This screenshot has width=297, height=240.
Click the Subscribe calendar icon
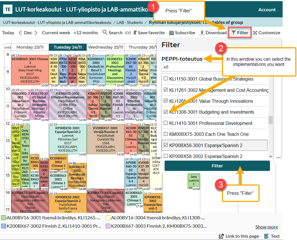(x=172, y=33)
